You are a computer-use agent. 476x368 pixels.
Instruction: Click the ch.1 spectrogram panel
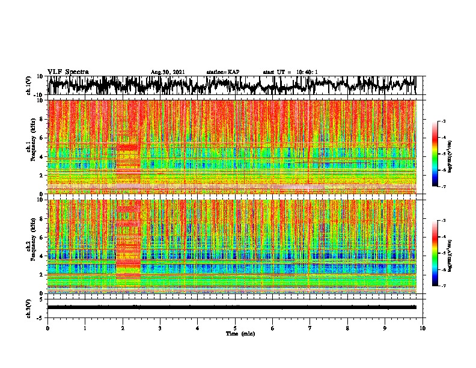point(232,147)
